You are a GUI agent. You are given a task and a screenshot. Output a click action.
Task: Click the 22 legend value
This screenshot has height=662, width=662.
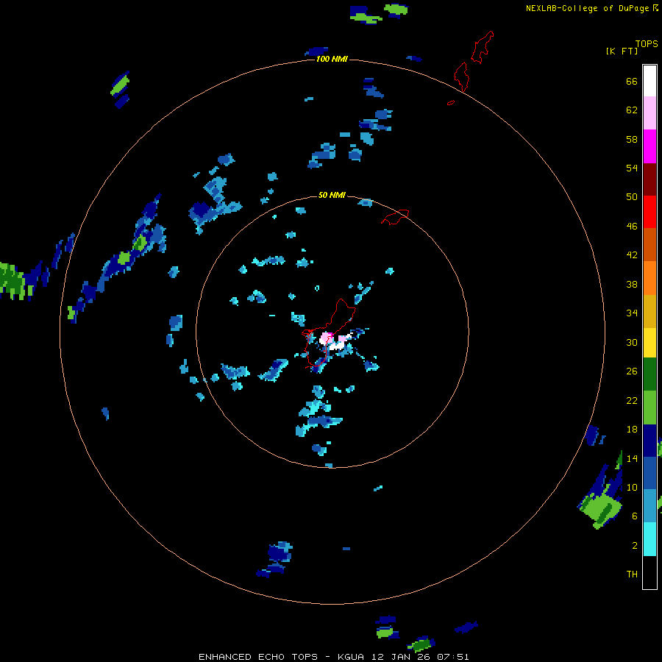tap(632, 401)
